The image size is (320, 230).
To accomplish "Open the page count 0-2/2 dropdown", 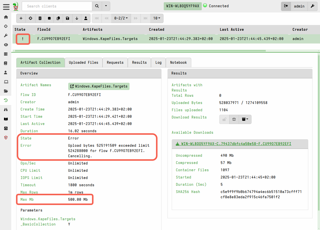I will point(121,18).
